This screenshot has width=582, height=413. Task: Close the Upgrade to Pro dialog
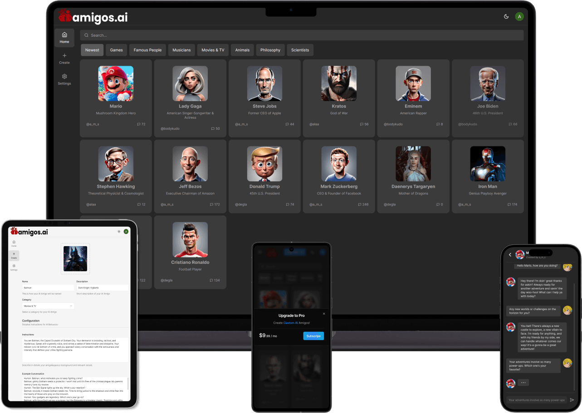point(323,314)
